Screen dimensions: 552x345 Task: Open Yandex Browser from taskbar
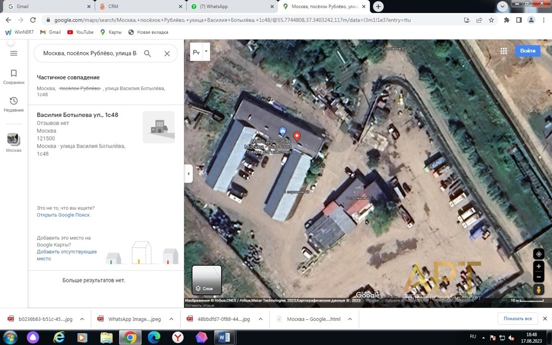pyautogui.click(x=177, y=337)
